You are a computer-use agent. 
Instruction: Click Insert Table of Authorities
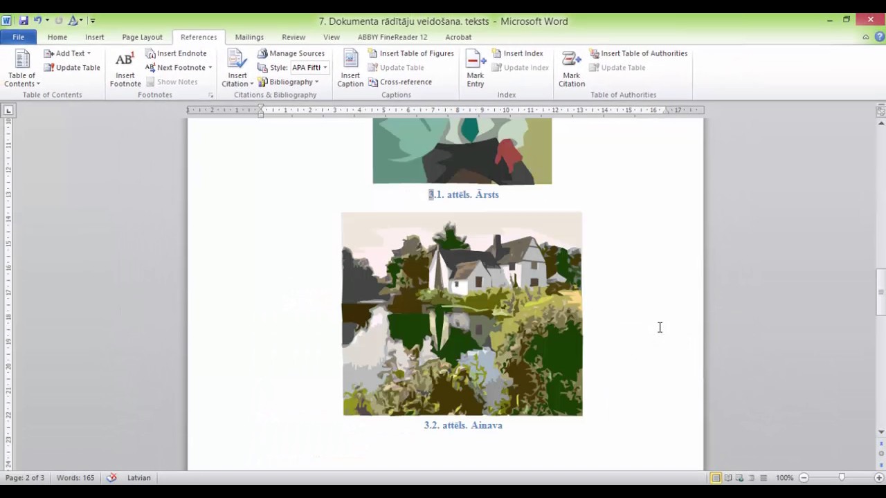tap(638, 53)
